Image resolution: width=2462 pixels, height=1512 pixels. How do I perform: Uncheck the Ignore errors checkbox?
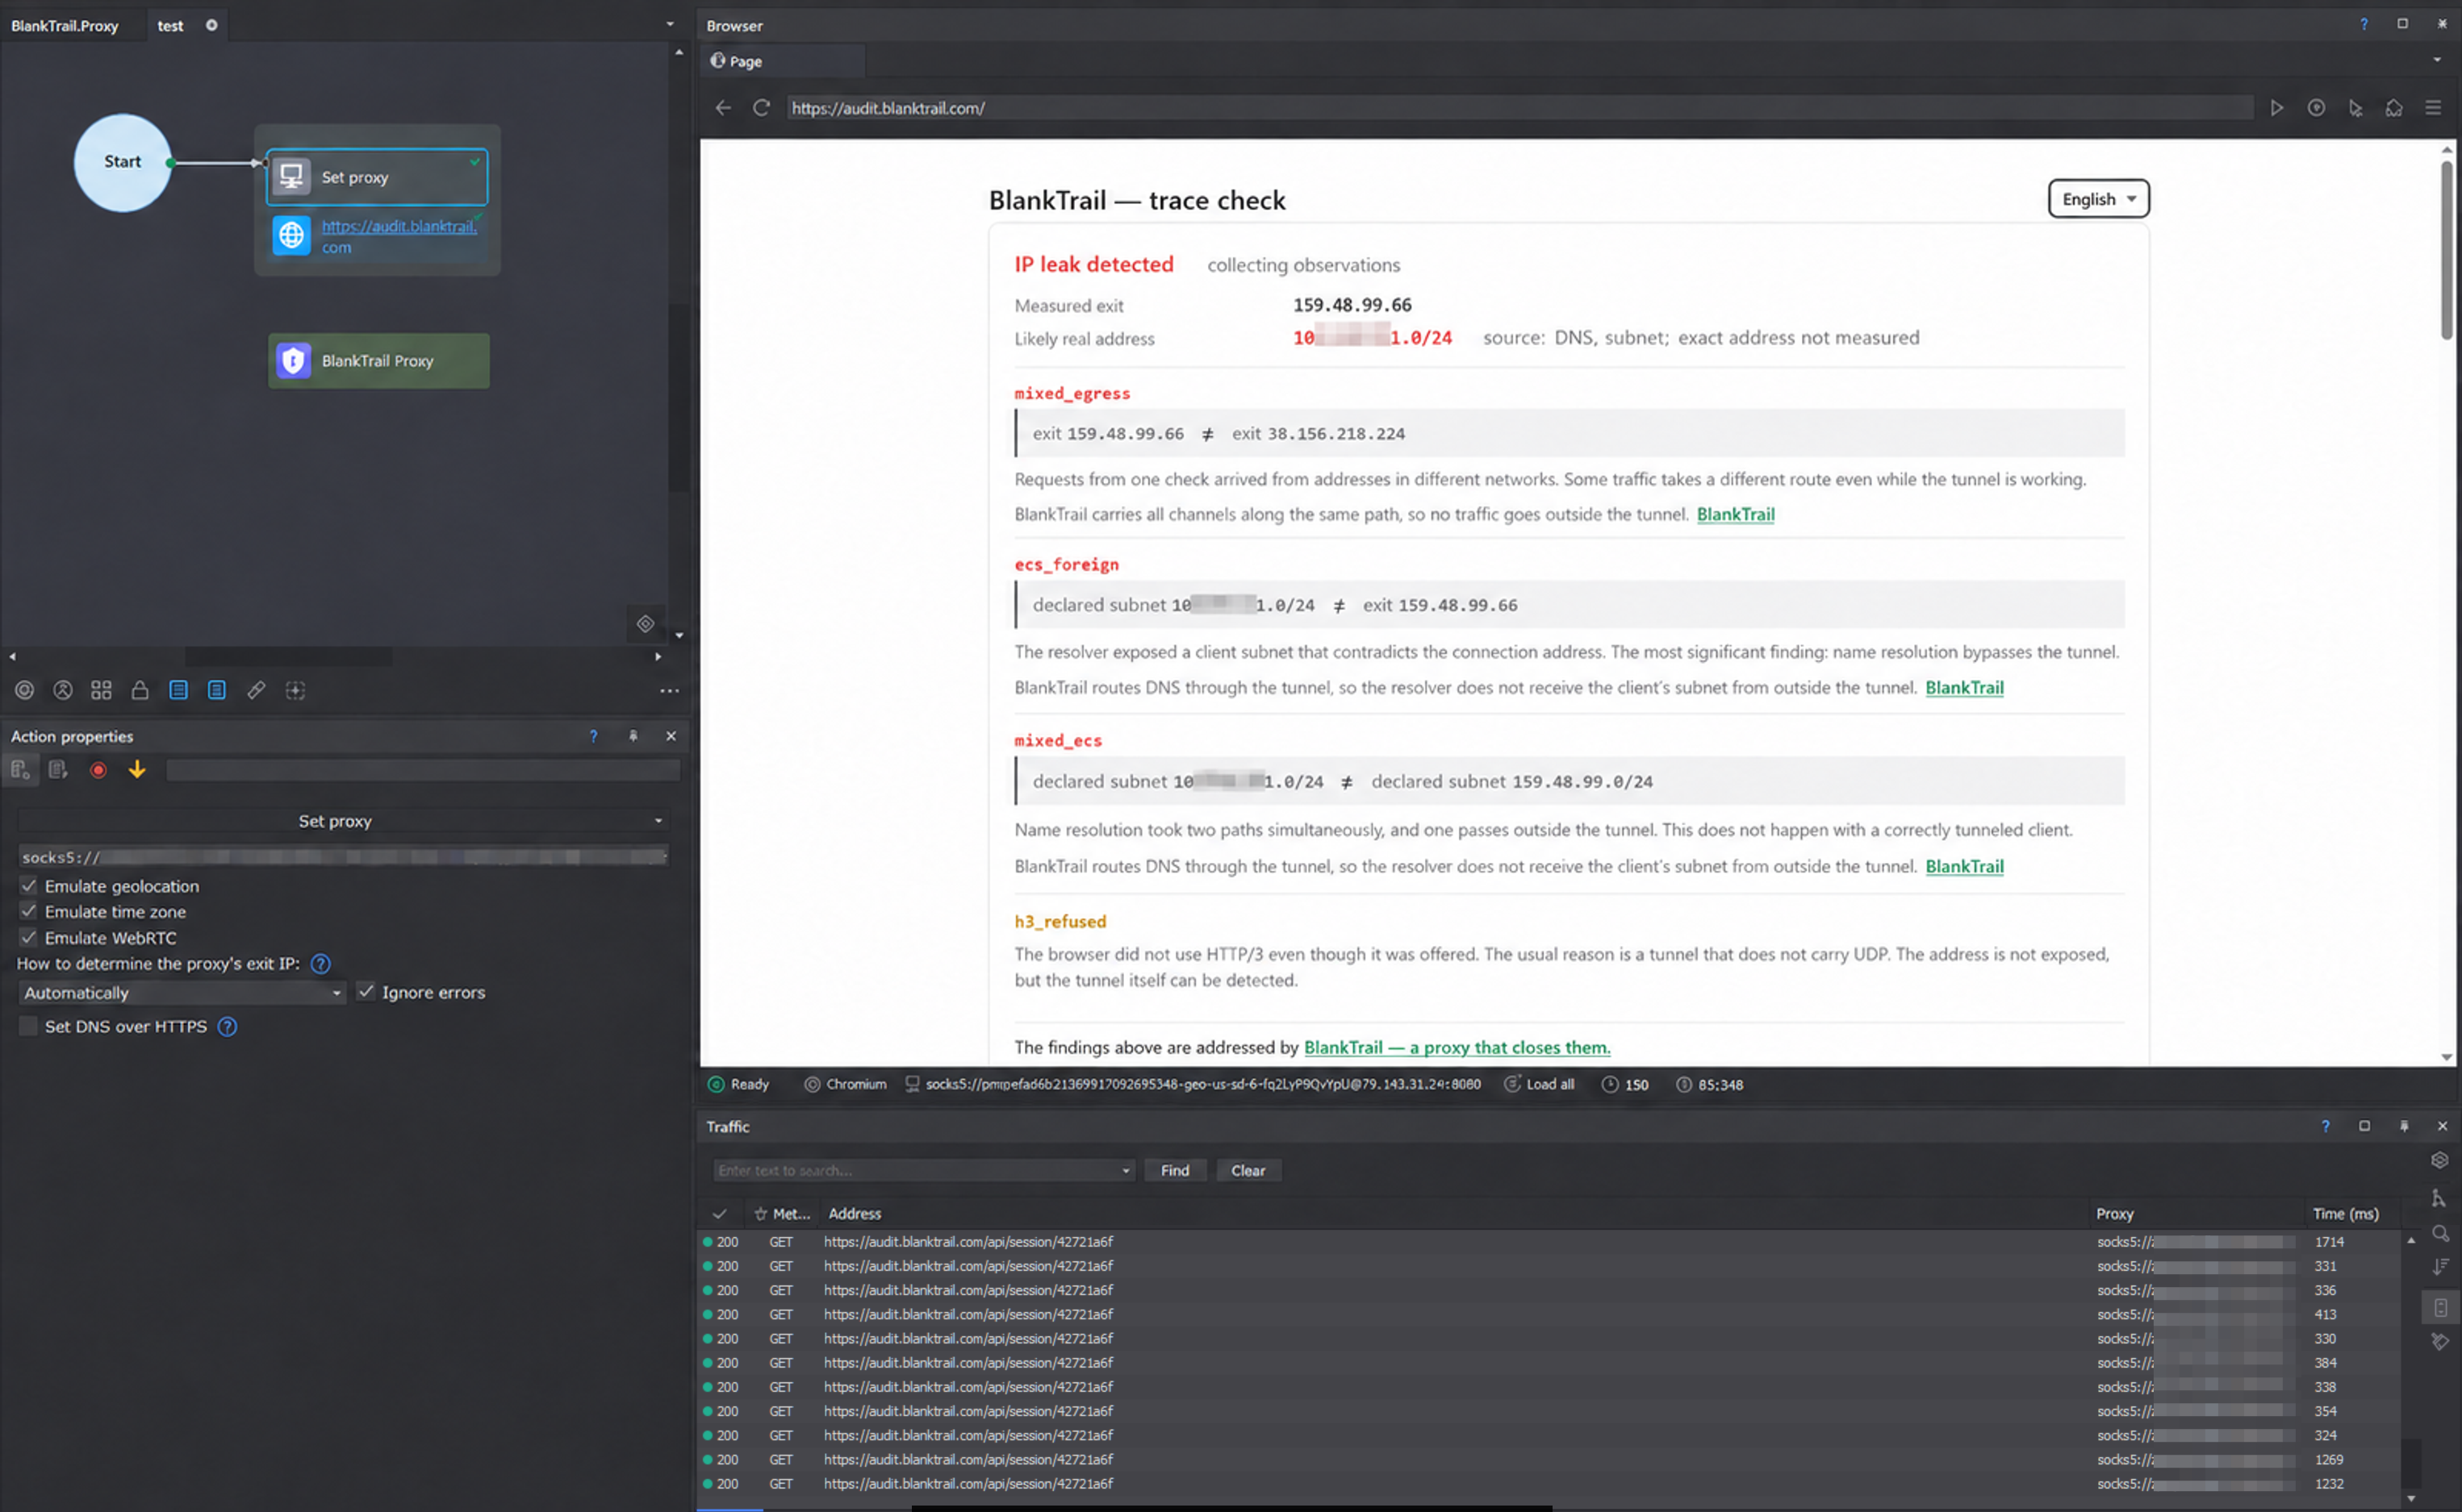[x=366, y=992]
